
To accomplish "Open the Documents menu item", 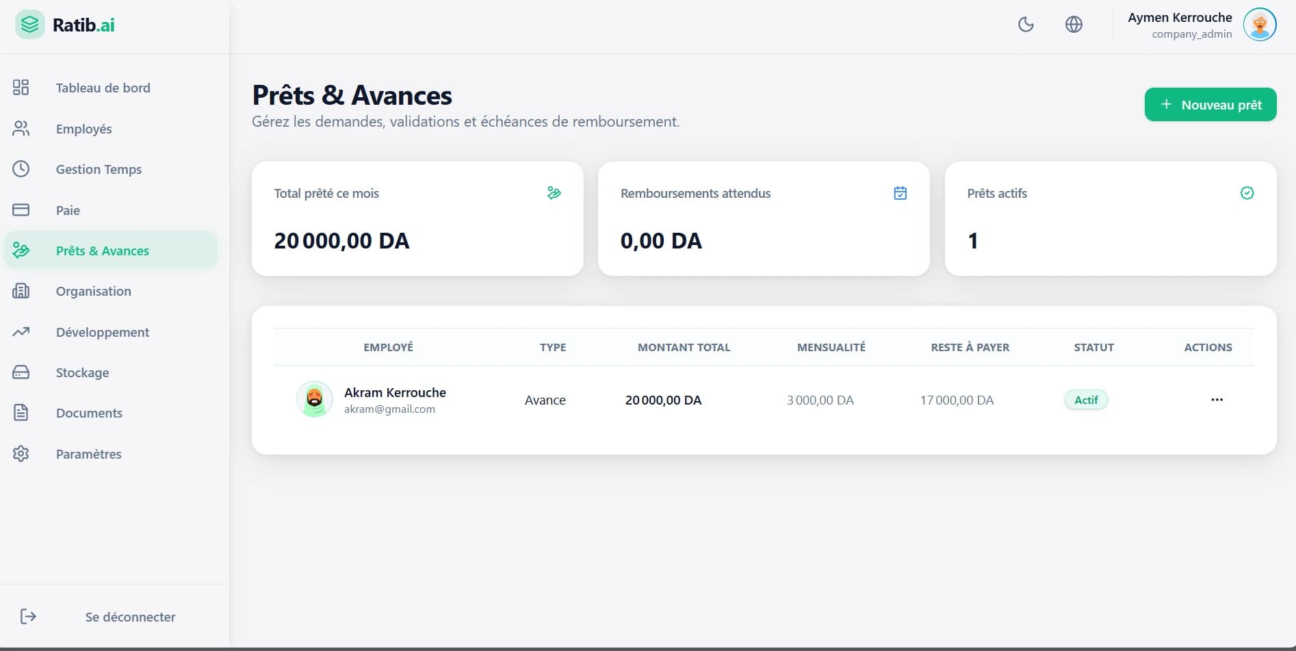I will 89,413.
